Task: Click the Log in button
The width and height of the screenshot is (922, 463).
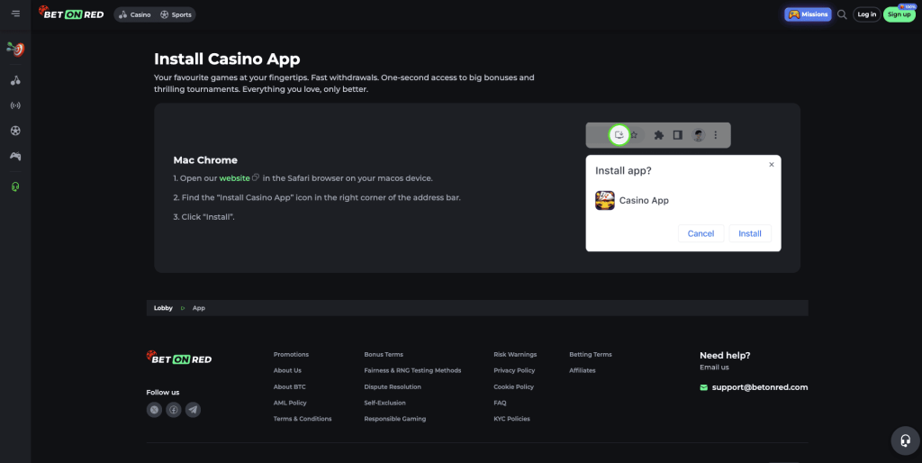Action: [x=867, y=14]
